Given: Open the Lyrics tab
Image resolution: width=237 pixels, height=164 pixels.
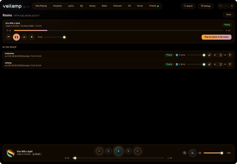Looking at the screenshot, I should tap(71, 6).
